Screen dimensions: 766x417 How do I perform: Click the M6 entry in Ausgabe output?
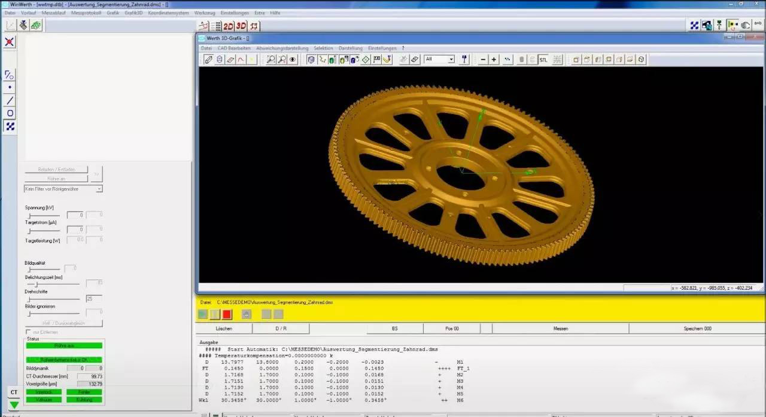(460, 400)
